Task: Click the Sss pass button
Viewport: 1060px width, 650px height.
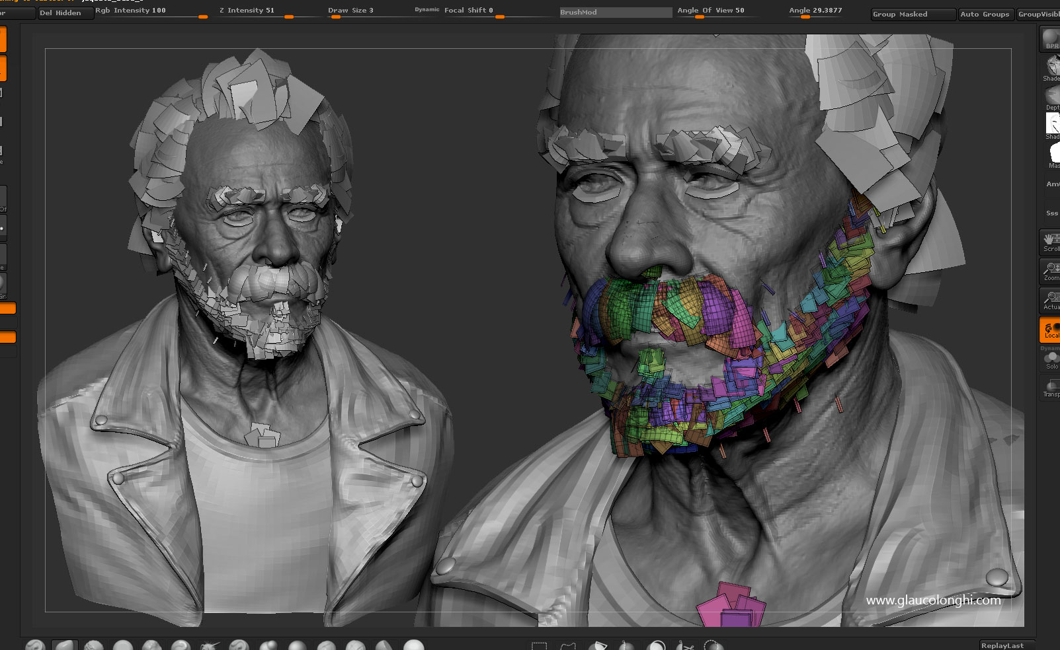Action: pos(1051,213)
